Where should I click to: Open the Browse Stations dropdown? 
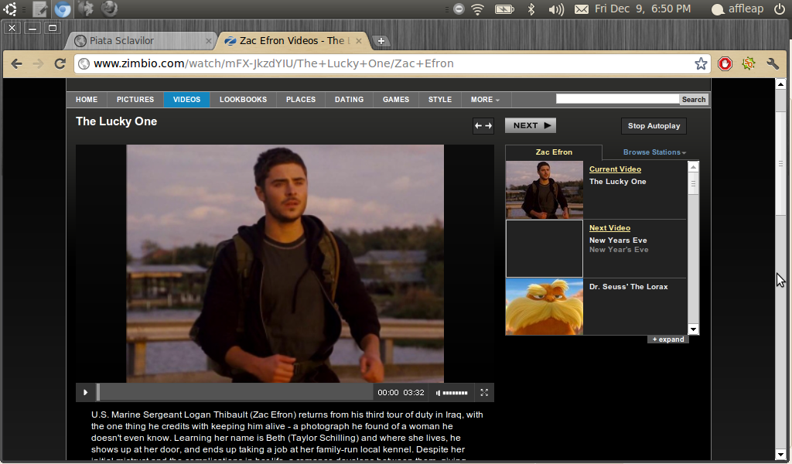coord(654,152)
